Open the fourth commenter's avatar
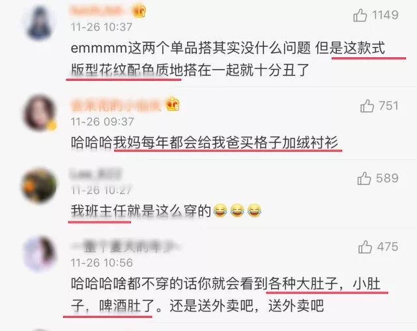417x331 pixels. pos(39,253)
